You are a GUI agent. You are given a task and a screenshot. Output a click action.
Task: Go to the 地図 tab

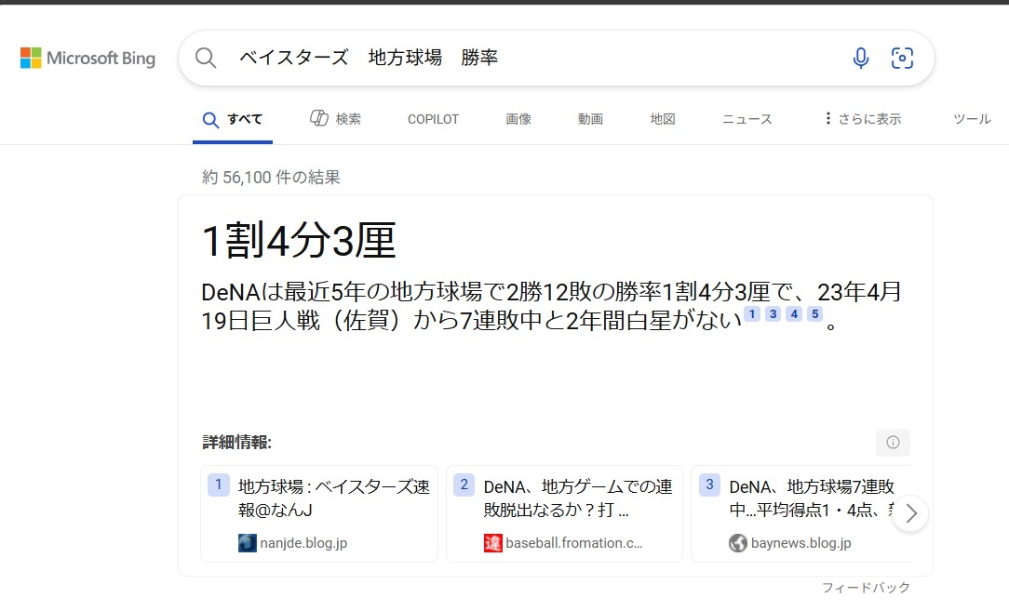662,119
